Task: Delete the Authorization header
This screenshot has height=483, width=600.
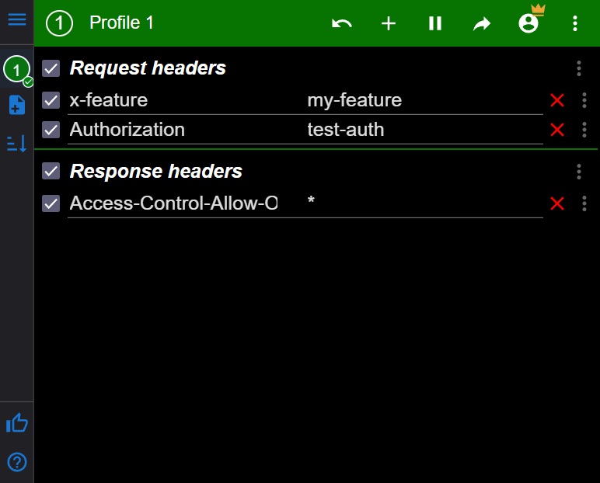Action: (557, 130)
